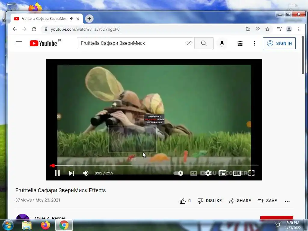Click the DISLIKE button

(x=210, y=201)
